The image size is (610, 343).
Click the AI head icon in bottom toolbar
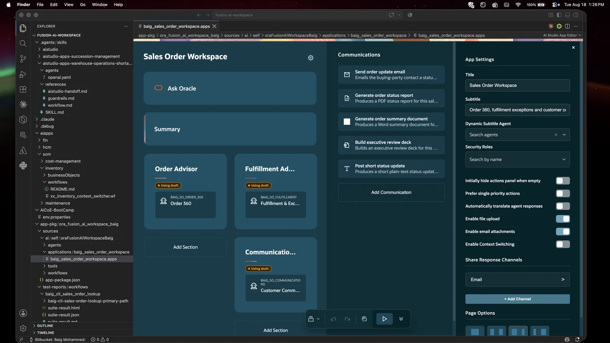364,319
